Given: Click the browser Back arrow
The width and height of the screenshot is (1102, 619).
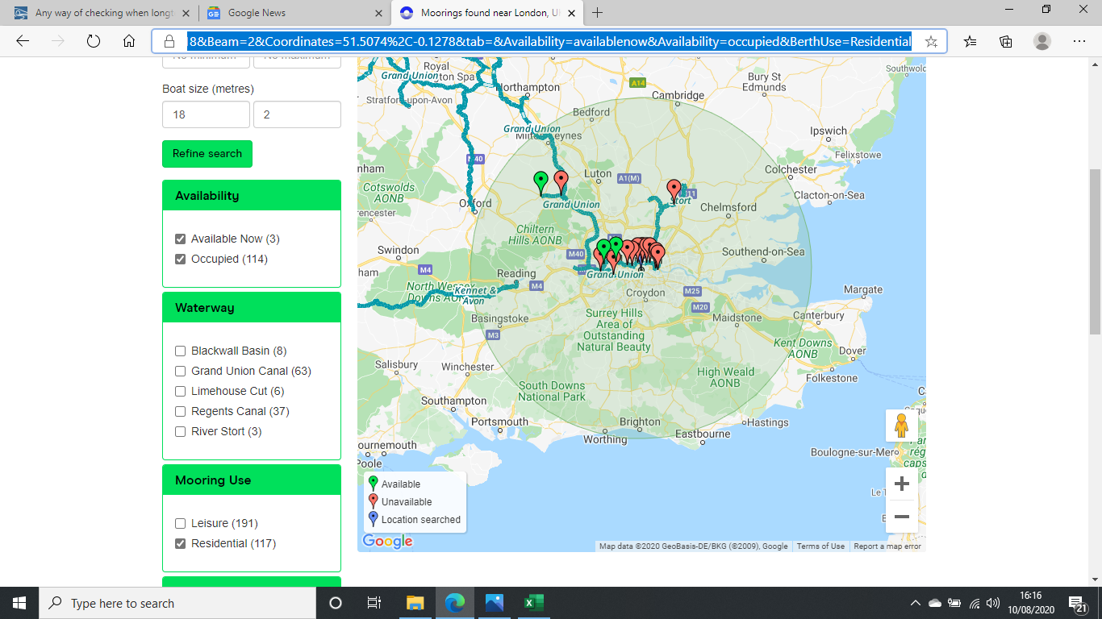Looking at the screenshot, I should [23, 42].
